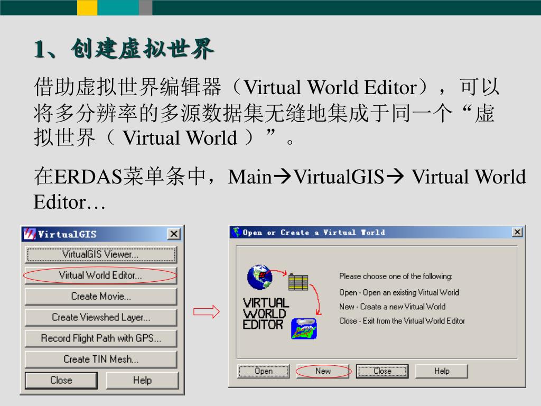
Task: Click the VirtualGIS title bar logo icon
Action: [30, 234]
